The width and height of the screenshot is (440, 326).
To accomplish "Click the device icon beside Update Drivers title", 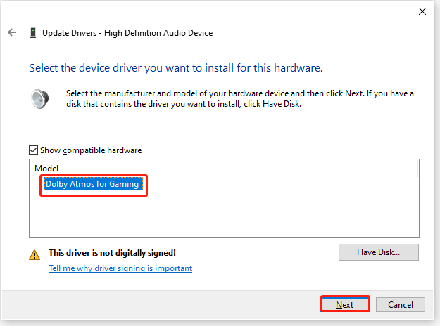I will click(33, 33).
